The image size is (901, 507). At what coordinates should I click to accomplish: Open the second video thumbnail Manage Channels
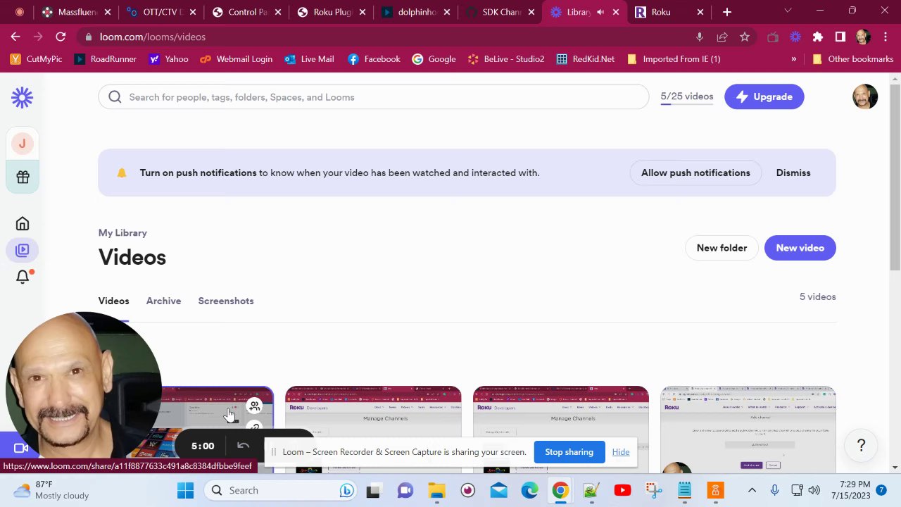pos(373,428)
